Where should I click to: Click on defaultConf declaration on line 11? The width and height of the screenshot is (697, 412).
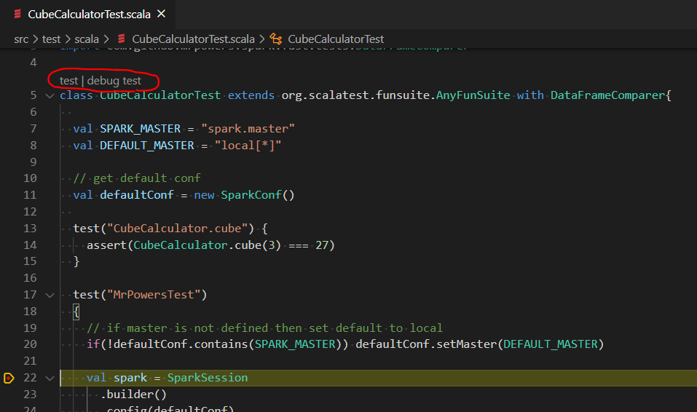point(137,195)
